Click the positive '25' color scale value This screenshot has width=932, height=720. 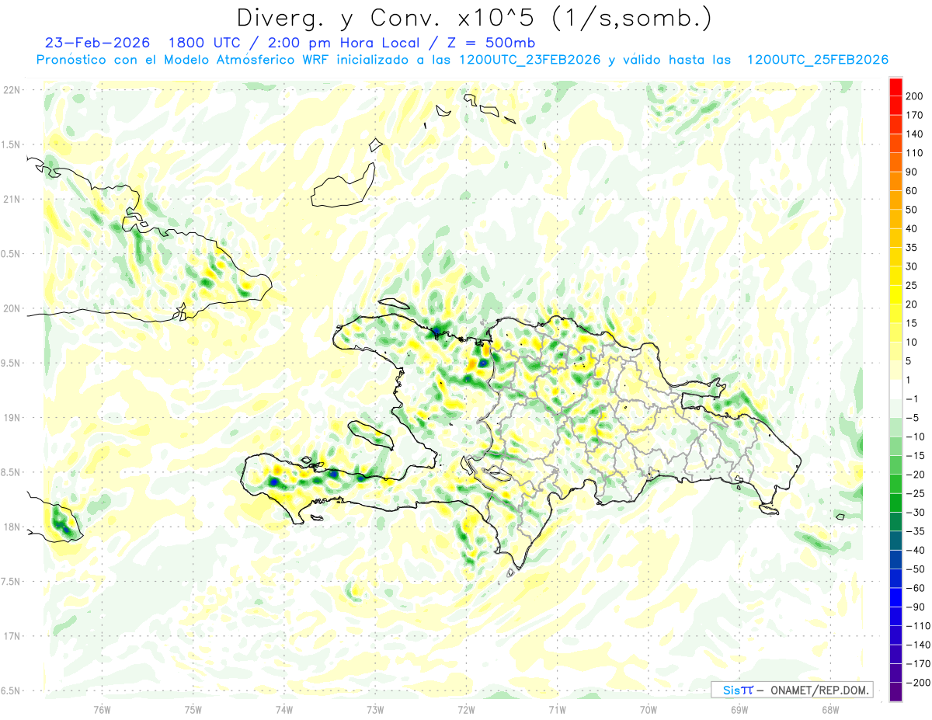pos(913,285)
